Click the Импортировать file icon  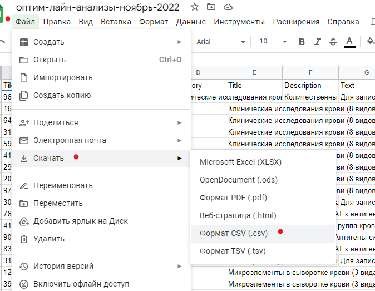coord(24,78)
